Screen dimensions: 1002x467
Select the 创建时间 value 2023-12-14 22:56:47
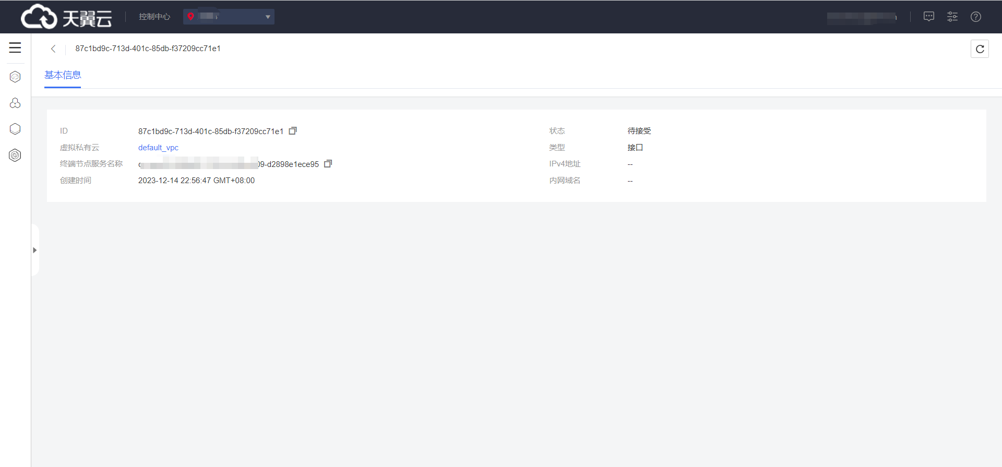tap(196, 181)
